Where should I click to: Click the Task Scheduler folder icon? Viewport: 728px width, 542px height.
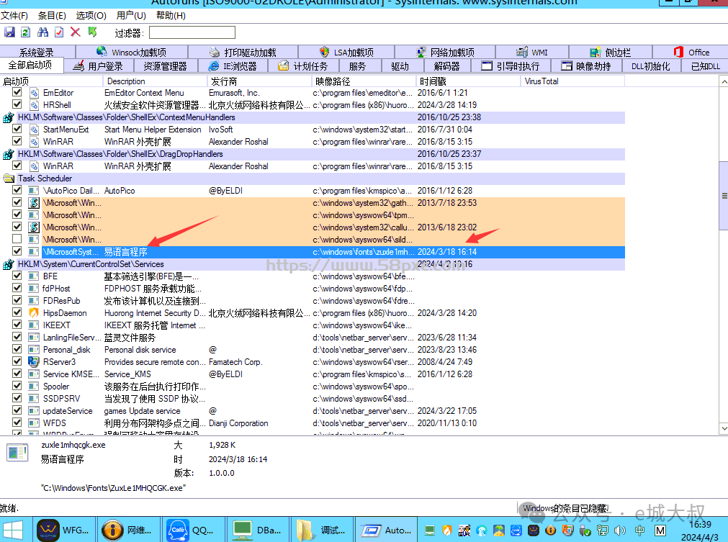(9, 179)
